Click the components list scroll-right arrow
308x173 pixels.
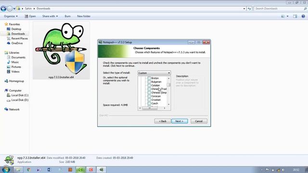pos(165,108)
